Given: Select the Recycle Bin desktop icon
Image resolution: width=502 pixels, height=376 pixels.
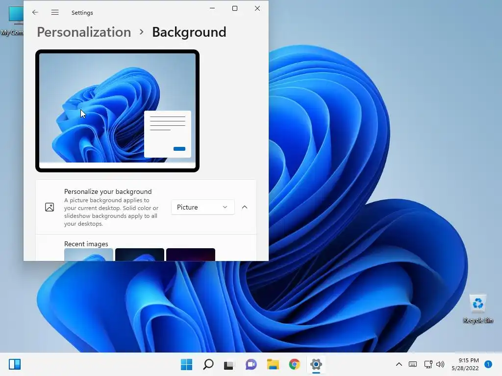Looking at the screenshot, I should [x=477, y=309].
